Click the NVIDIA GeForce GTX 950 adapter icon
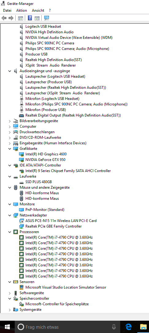The width and height of the screenshot is (149, 333). tap(21, 160)
